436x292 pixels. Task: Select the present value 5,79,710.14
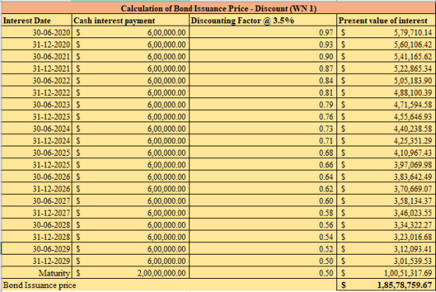tap(386, 32)
